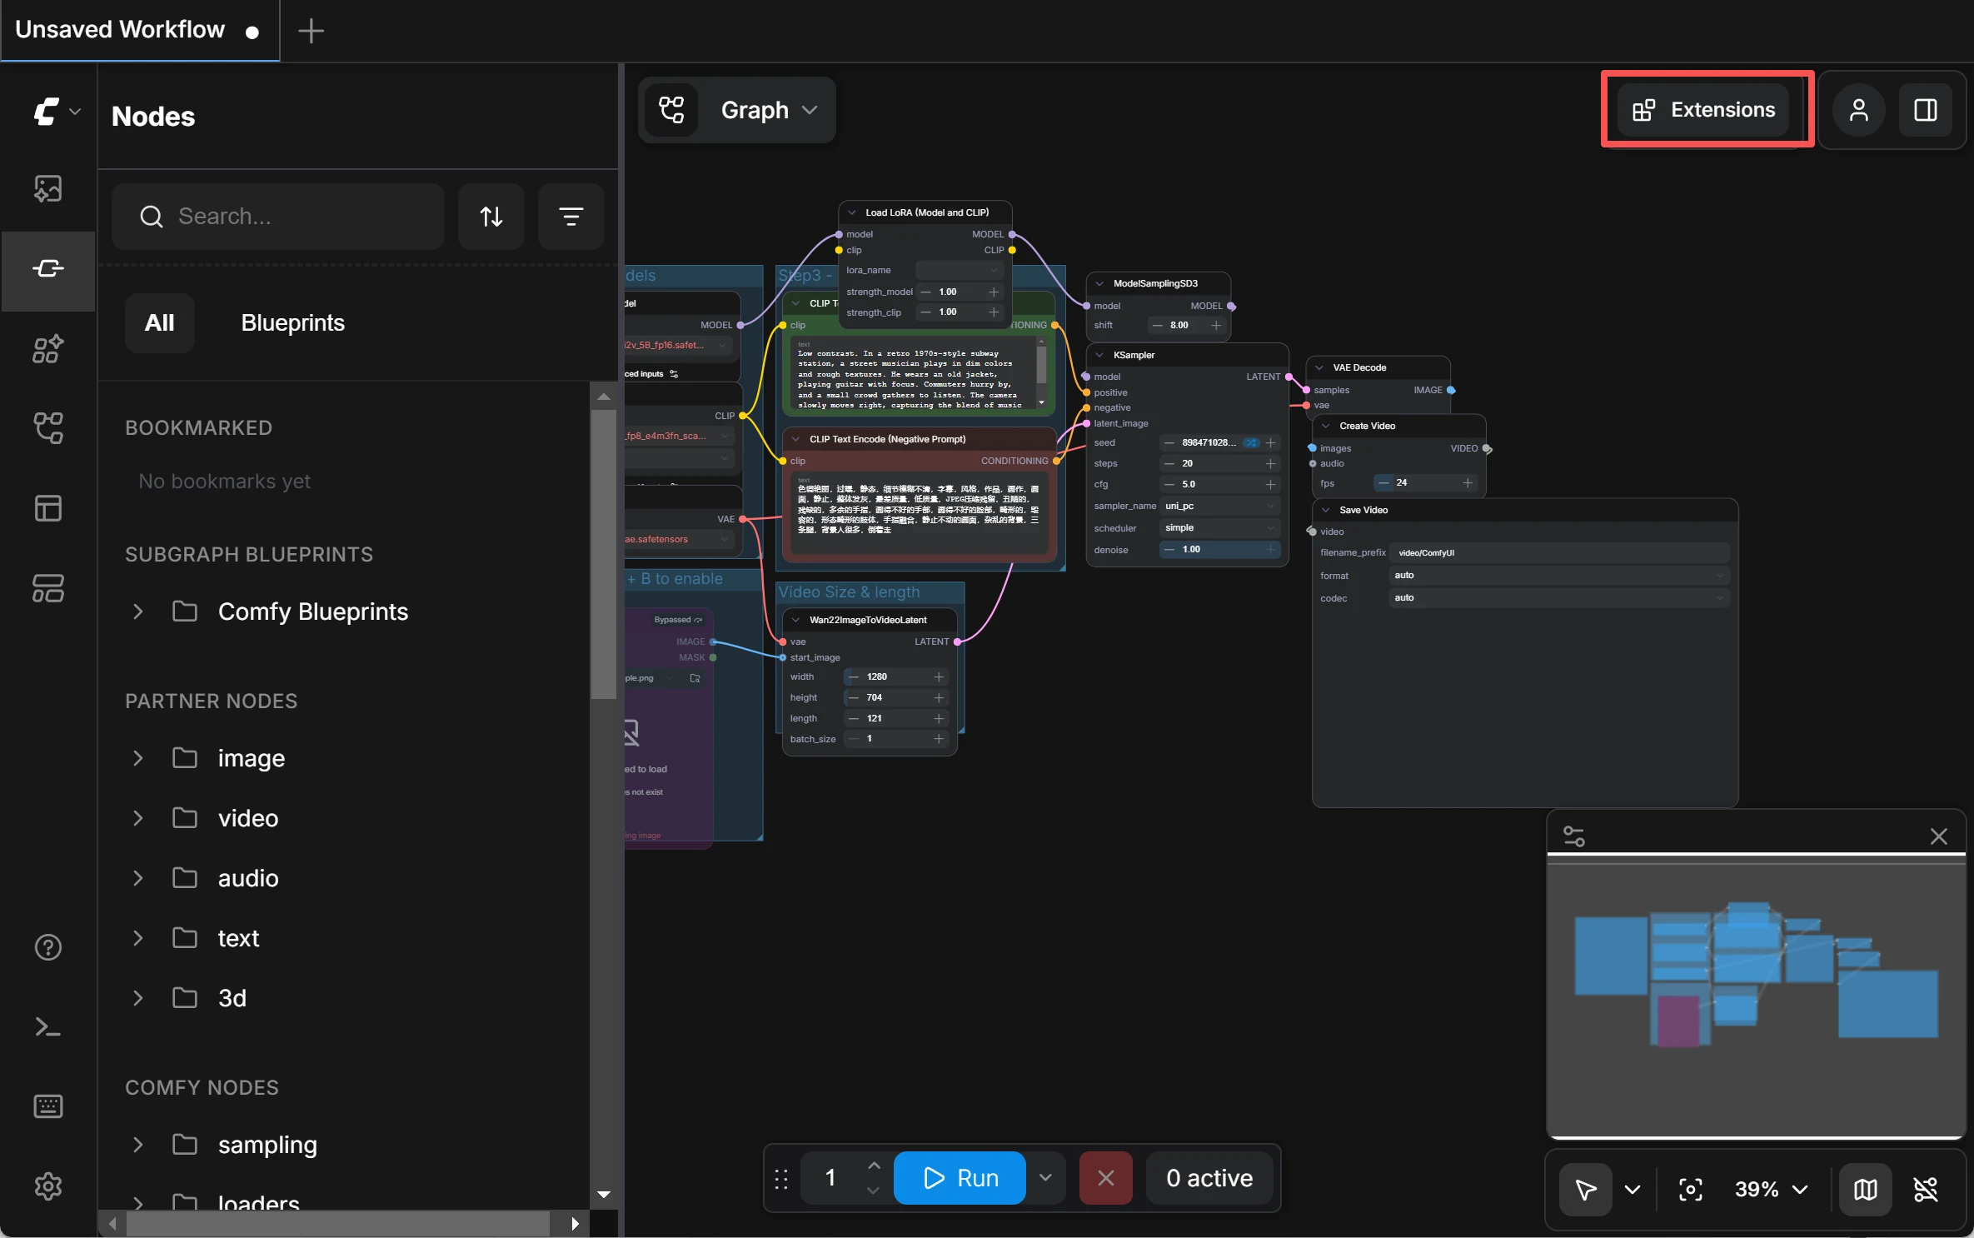
Task: Open keyboard shortcuts icon in sidebar
Action: [x=47, y=1106]
